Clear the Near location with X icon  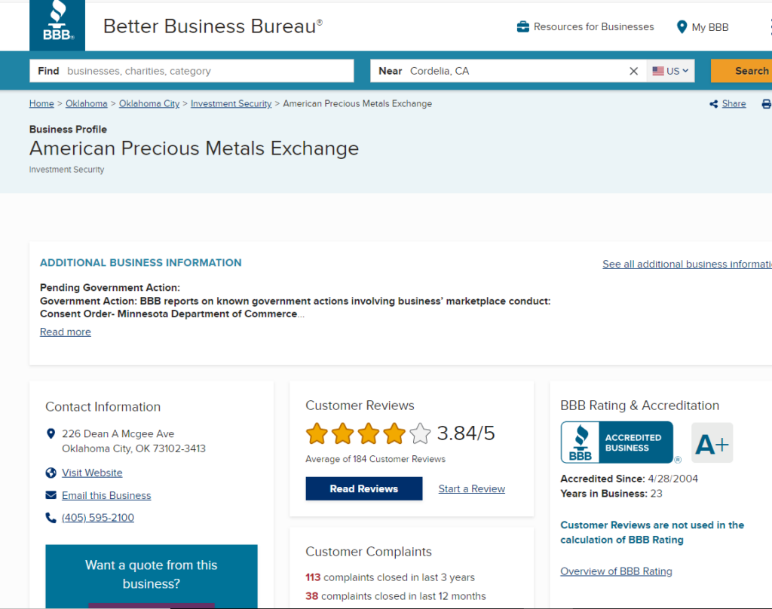pos(633,71)
